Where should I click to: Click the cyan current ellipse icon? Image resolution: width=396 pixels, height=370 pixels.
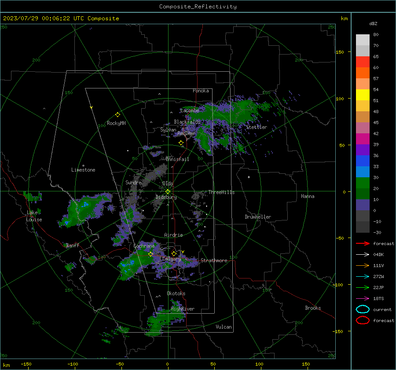[363, 309]
